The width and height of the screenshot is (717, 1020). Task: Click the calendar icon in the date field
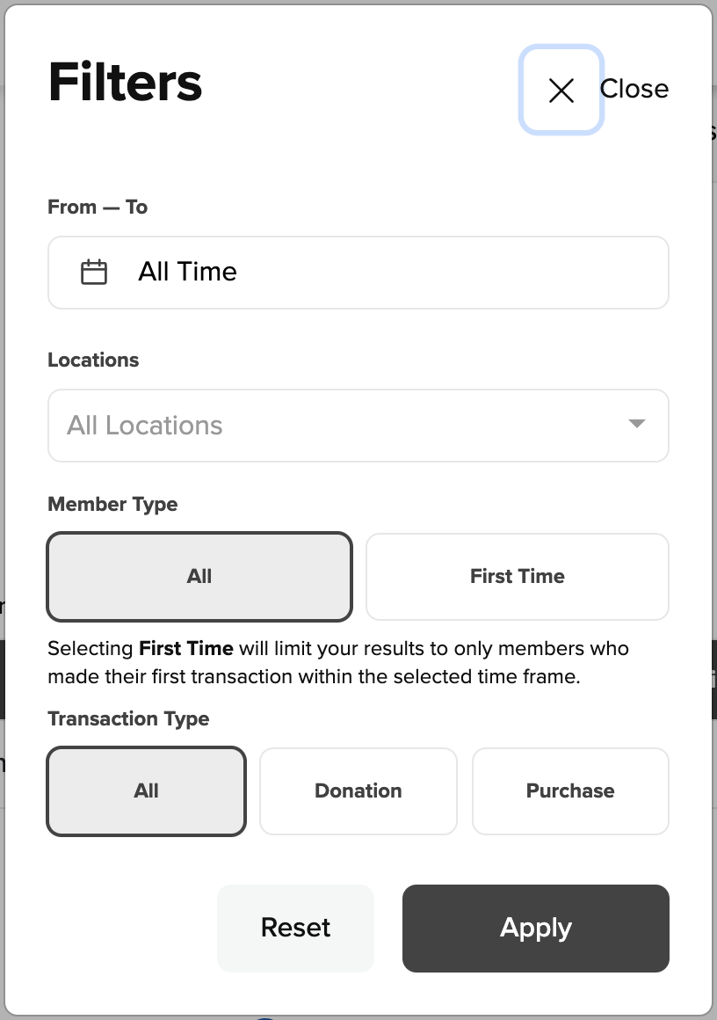[94, 273]
